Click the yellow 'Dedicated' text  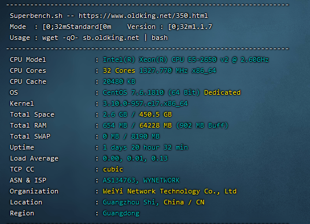[222, 92]
